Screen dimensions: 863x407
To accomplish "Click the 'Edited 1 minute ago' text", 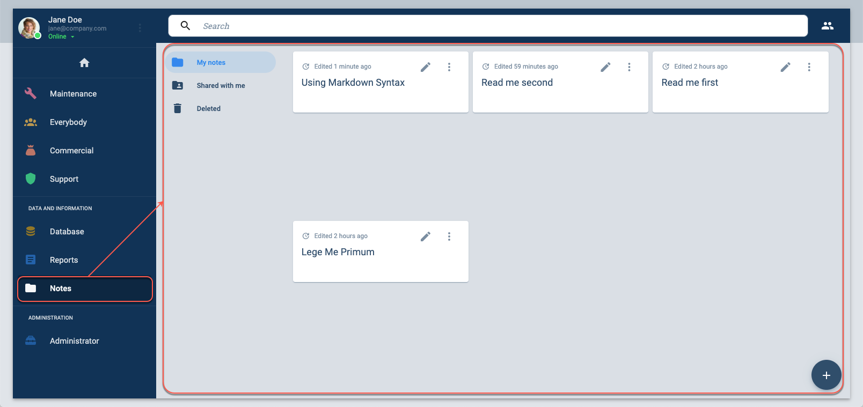I will point(342,66).
